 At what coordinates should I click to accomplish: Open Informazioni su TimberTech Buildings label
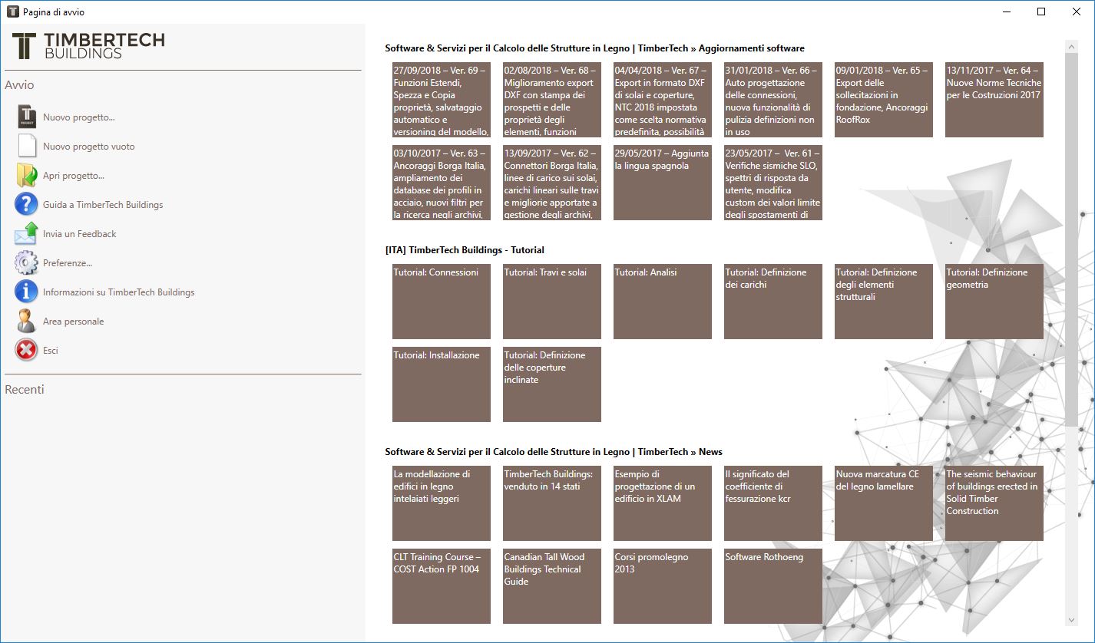[x=119, y=292]
